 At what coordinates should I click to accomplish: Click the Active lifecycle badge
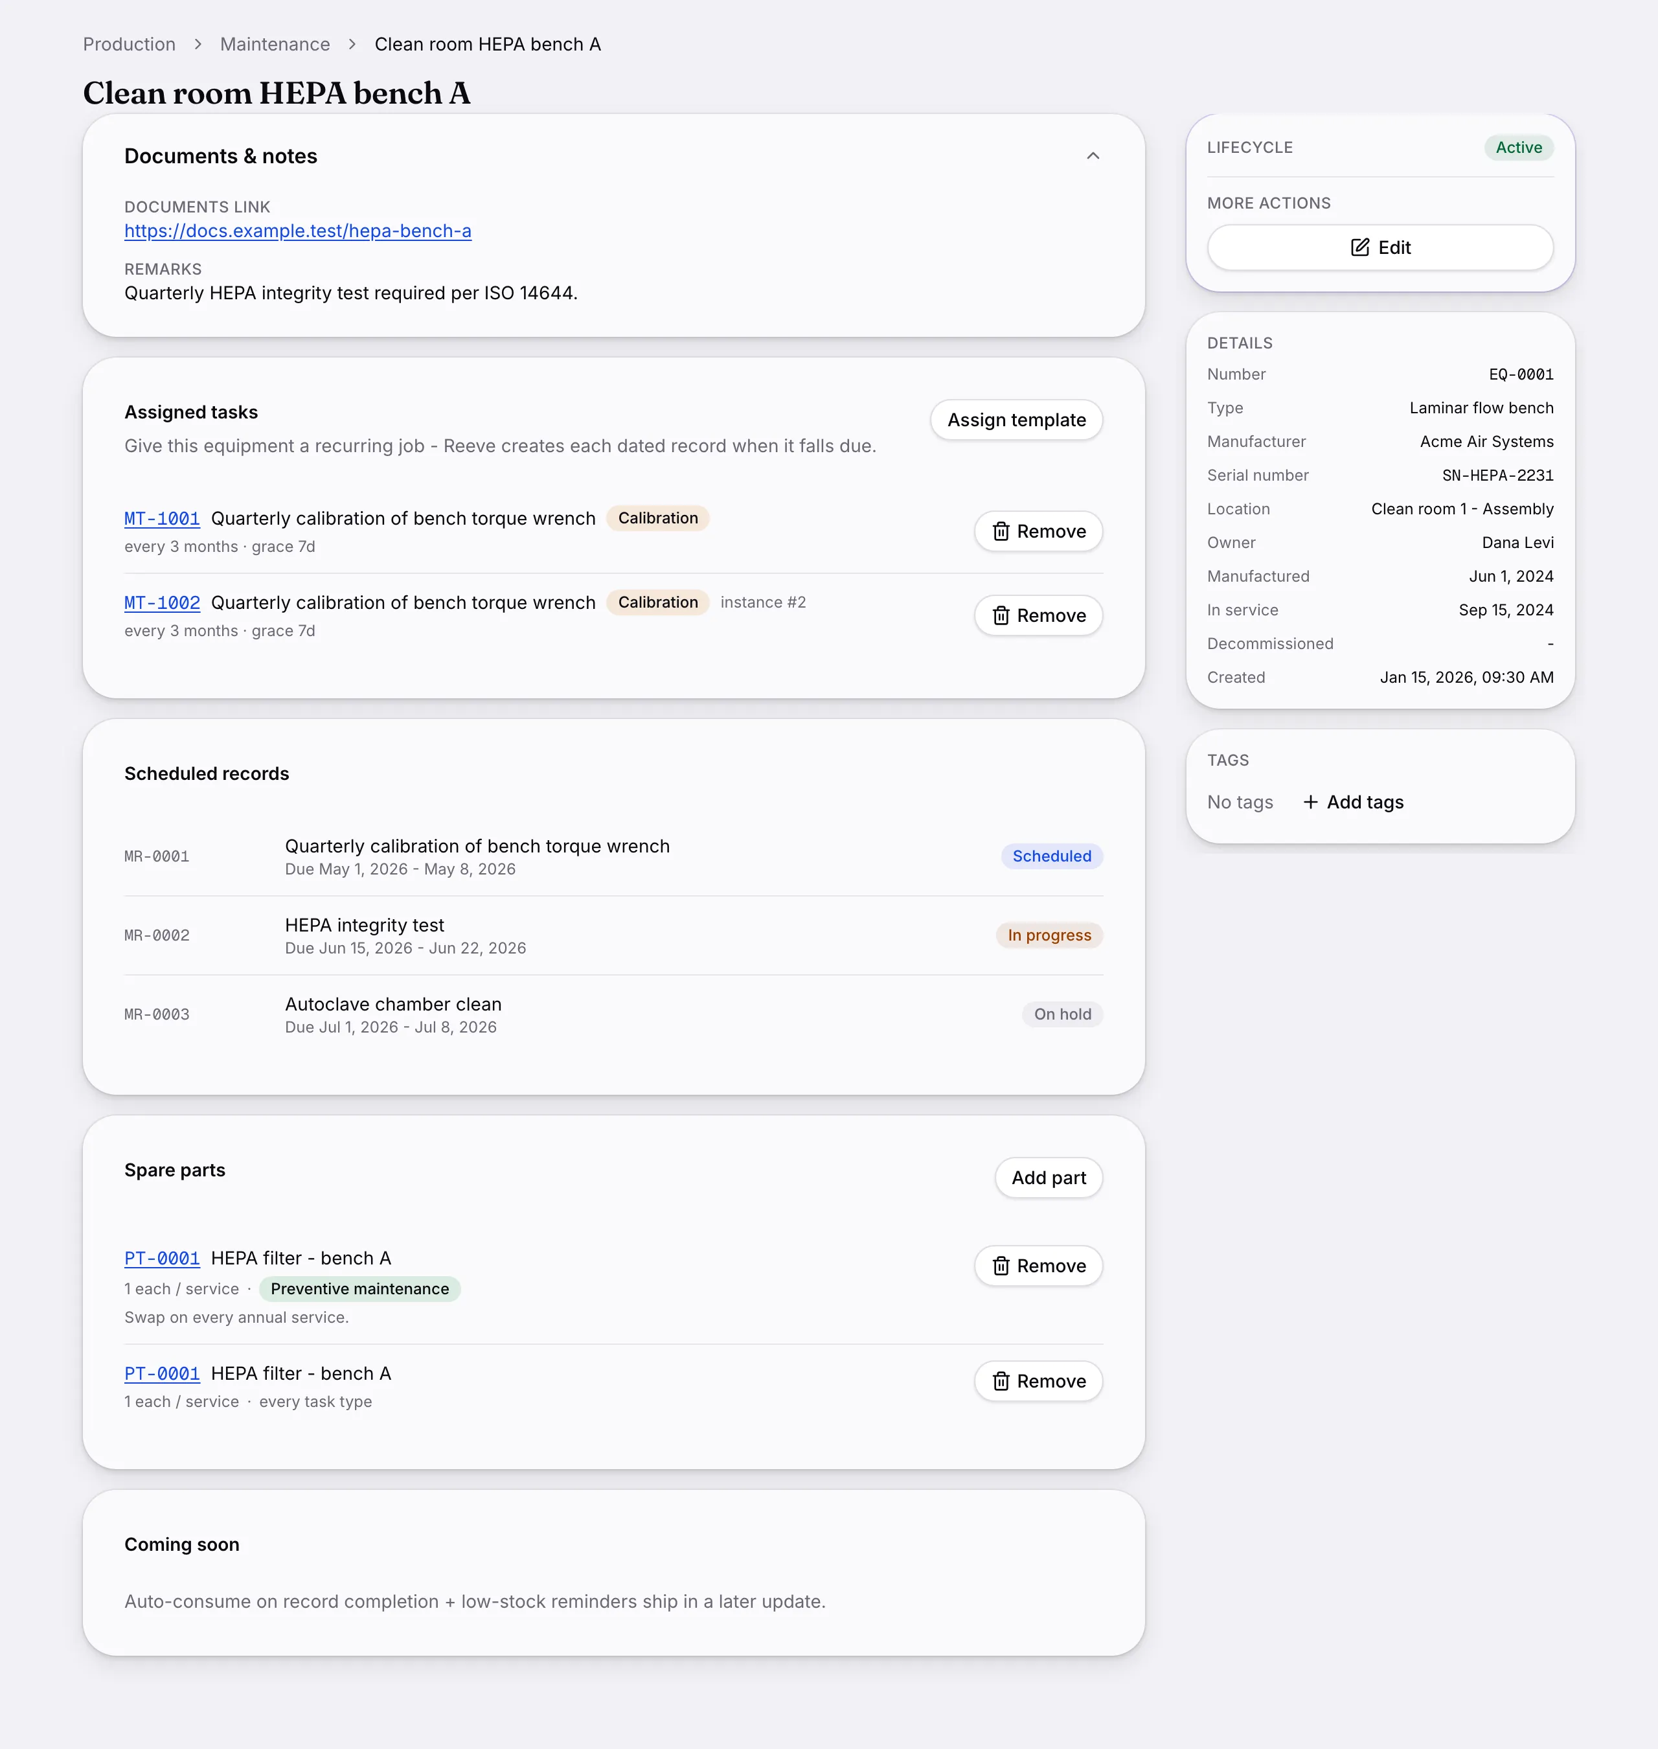tap(1518, 148)
